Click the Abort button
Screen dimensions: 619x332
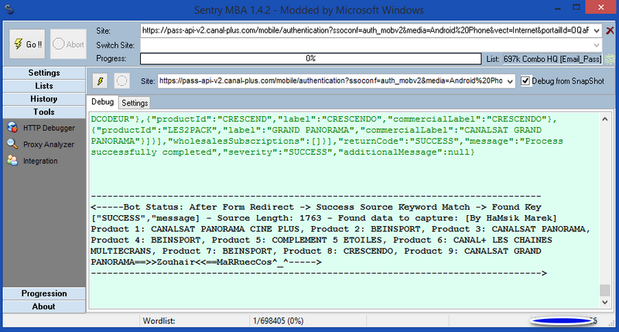point(68,44)
